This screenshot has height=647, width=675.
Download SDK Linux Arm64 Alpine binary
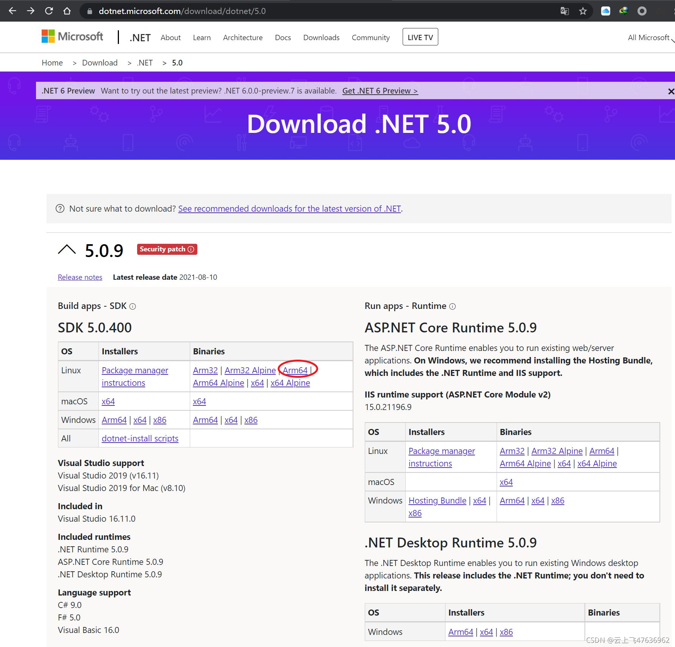point(219,383)
